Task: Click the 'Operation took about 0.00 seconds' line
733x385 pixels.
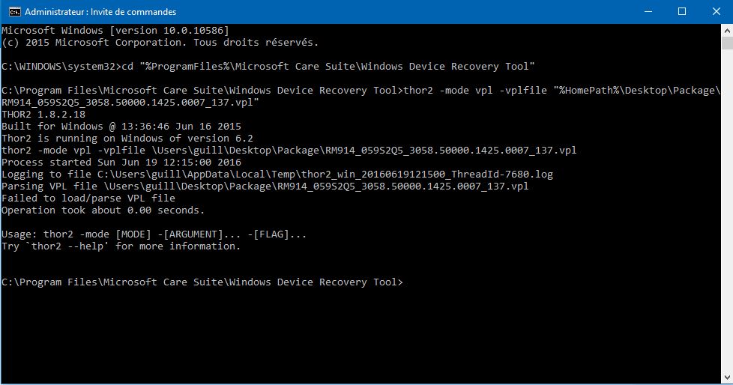Action: 103,210
